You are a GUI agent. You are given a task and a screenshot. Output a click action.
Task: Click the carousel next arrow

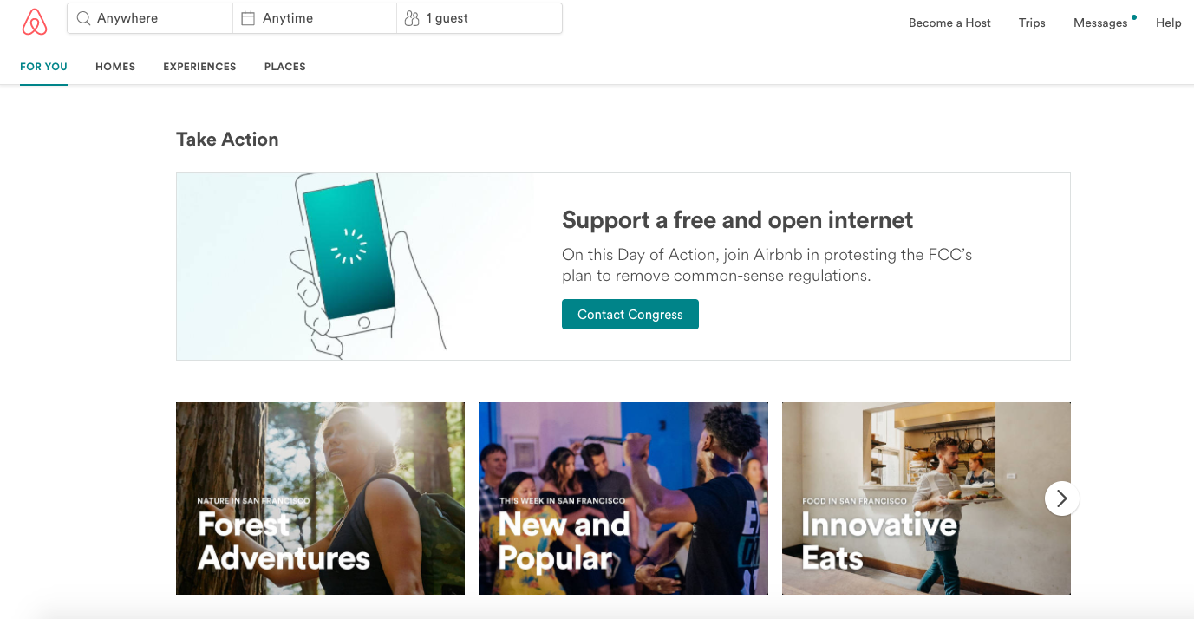[x=1062, y=498]
